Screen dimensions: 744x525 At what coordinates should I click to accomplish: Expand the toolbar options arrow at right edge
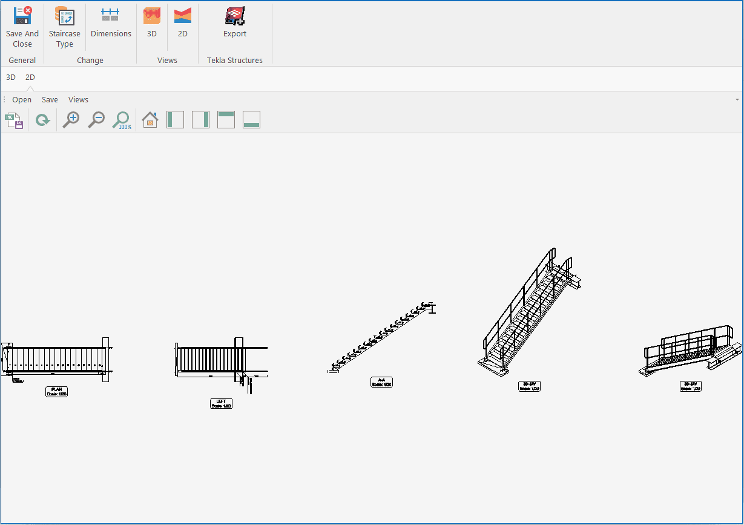pos(737,100)
